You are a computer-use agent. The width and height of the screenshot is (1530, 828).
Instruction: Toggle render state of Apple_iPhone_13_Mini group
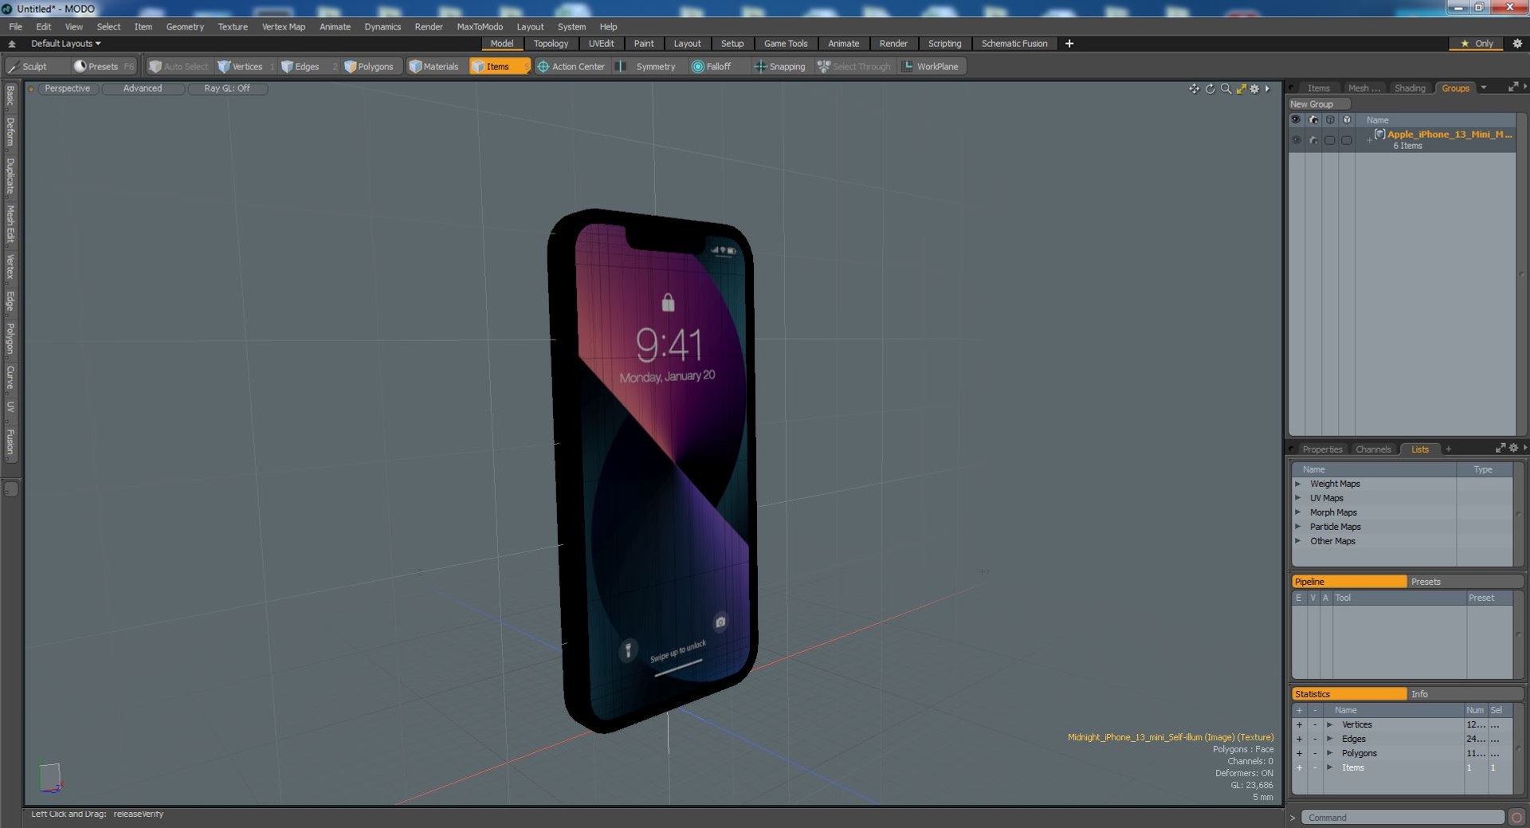pyautogui.click(x=1313, y=139)
